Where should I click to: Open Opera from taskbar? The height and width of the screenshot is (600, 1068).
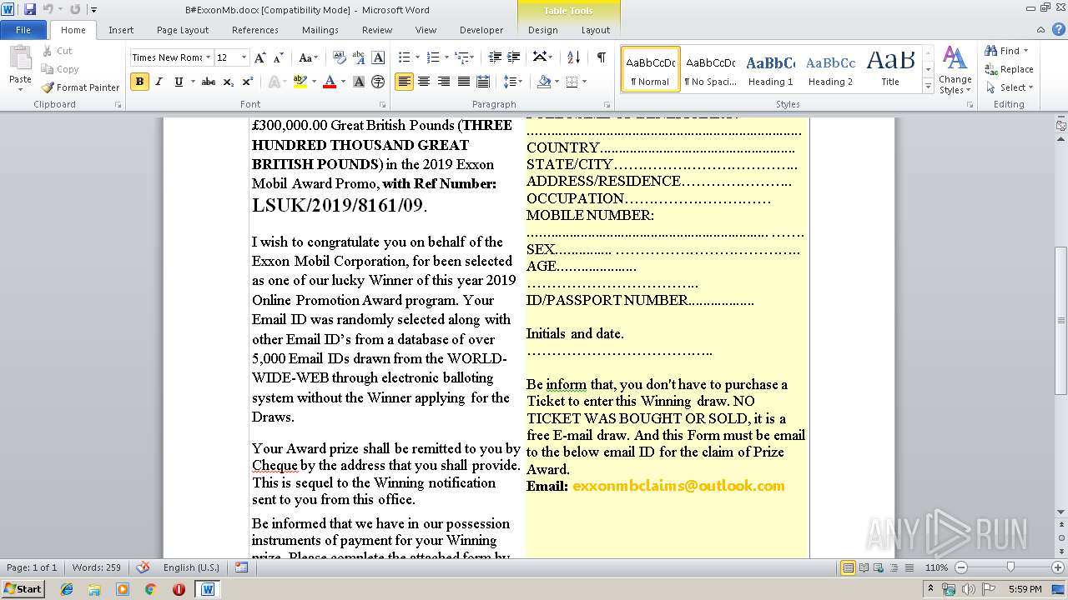pyautogui.click(x=179, y=589)
